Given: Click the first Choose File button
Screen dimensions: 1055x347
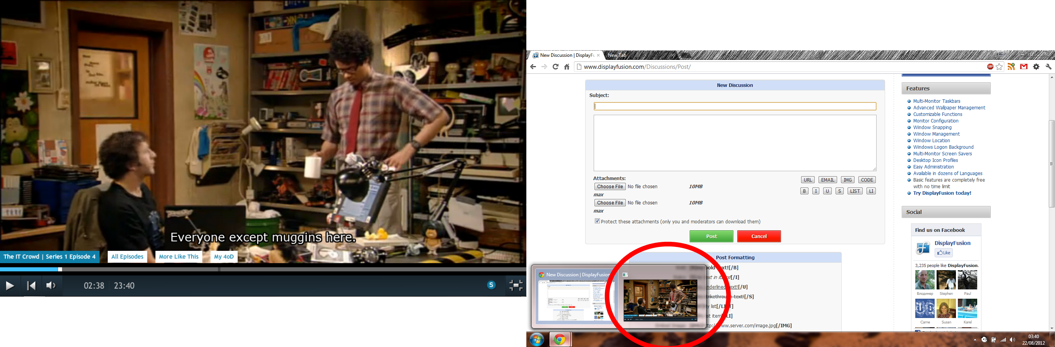Looking at the screenshot, I should [610, 186].
